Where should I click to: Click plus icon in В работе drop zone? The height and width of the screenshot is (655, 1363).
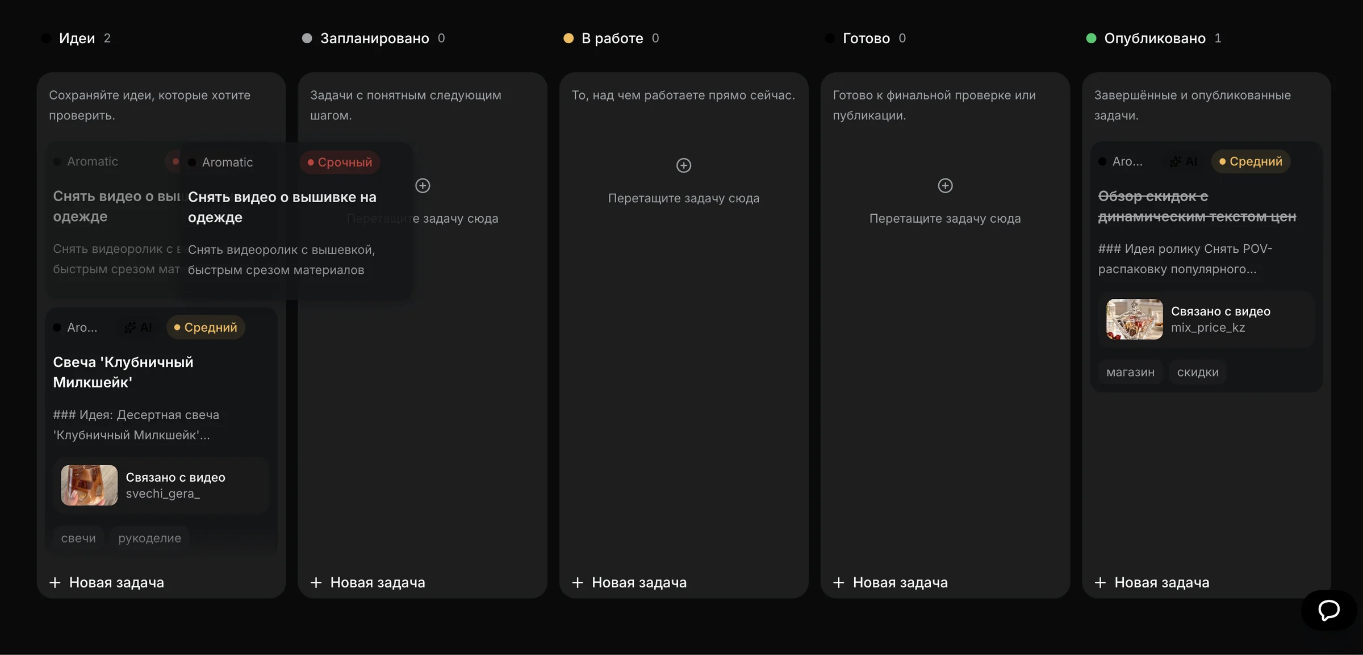684,165
